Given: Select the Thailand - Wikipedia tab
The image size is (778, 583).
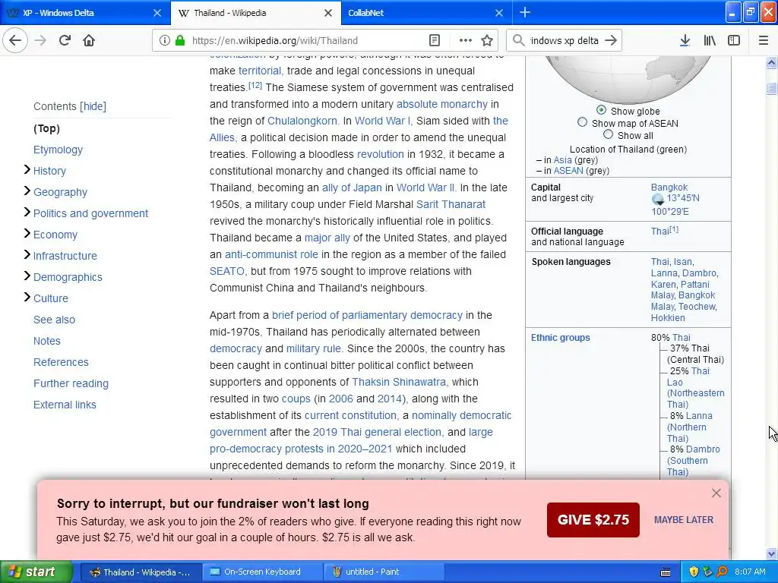Looking at the screenshot, I should 255,13.
